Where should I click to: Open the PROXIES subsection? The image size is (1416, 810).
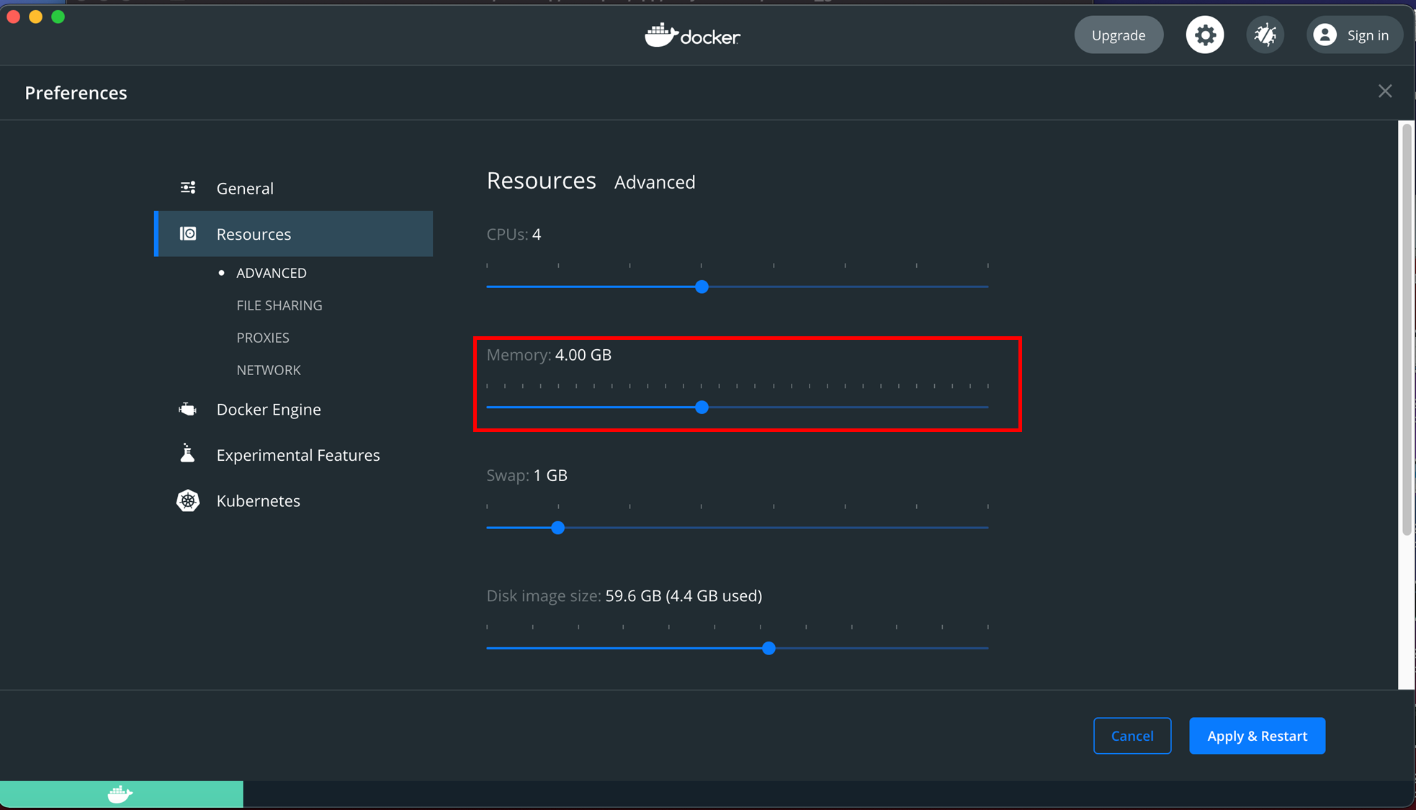click(x=263, y=338)
